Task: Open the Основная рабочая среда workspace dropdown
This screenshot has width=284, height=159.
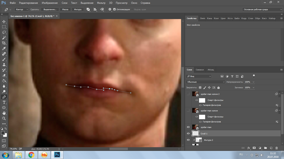Action: 262,9
